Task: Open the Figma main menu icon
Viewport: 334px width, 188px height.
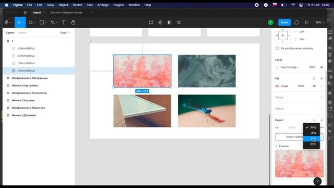Action: (7, 22)
